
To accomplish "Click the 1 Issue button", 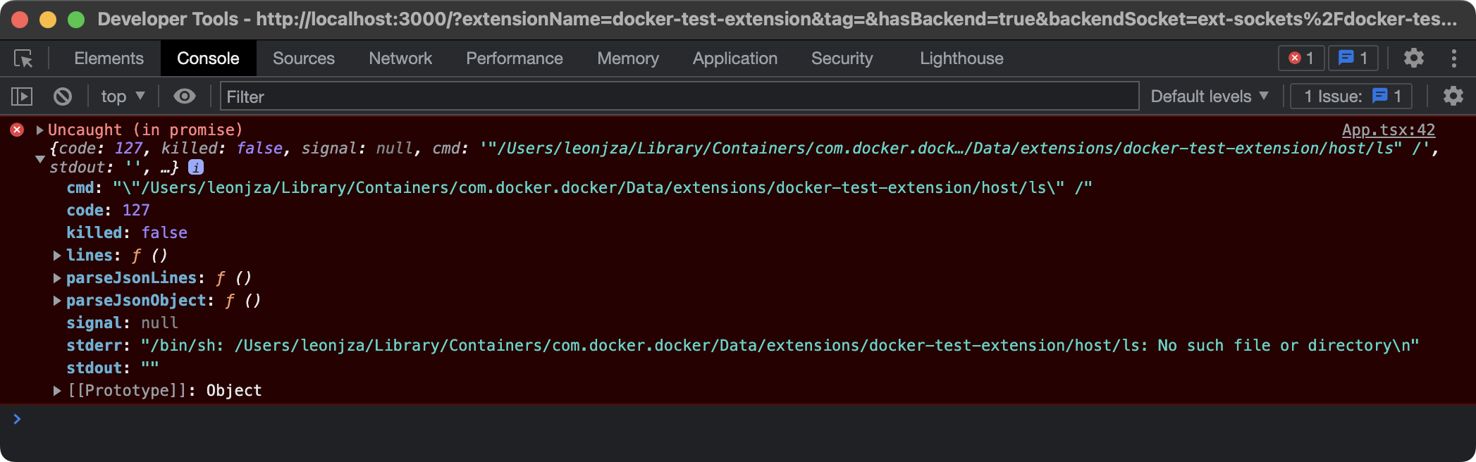I will [x=1351, y=96].
